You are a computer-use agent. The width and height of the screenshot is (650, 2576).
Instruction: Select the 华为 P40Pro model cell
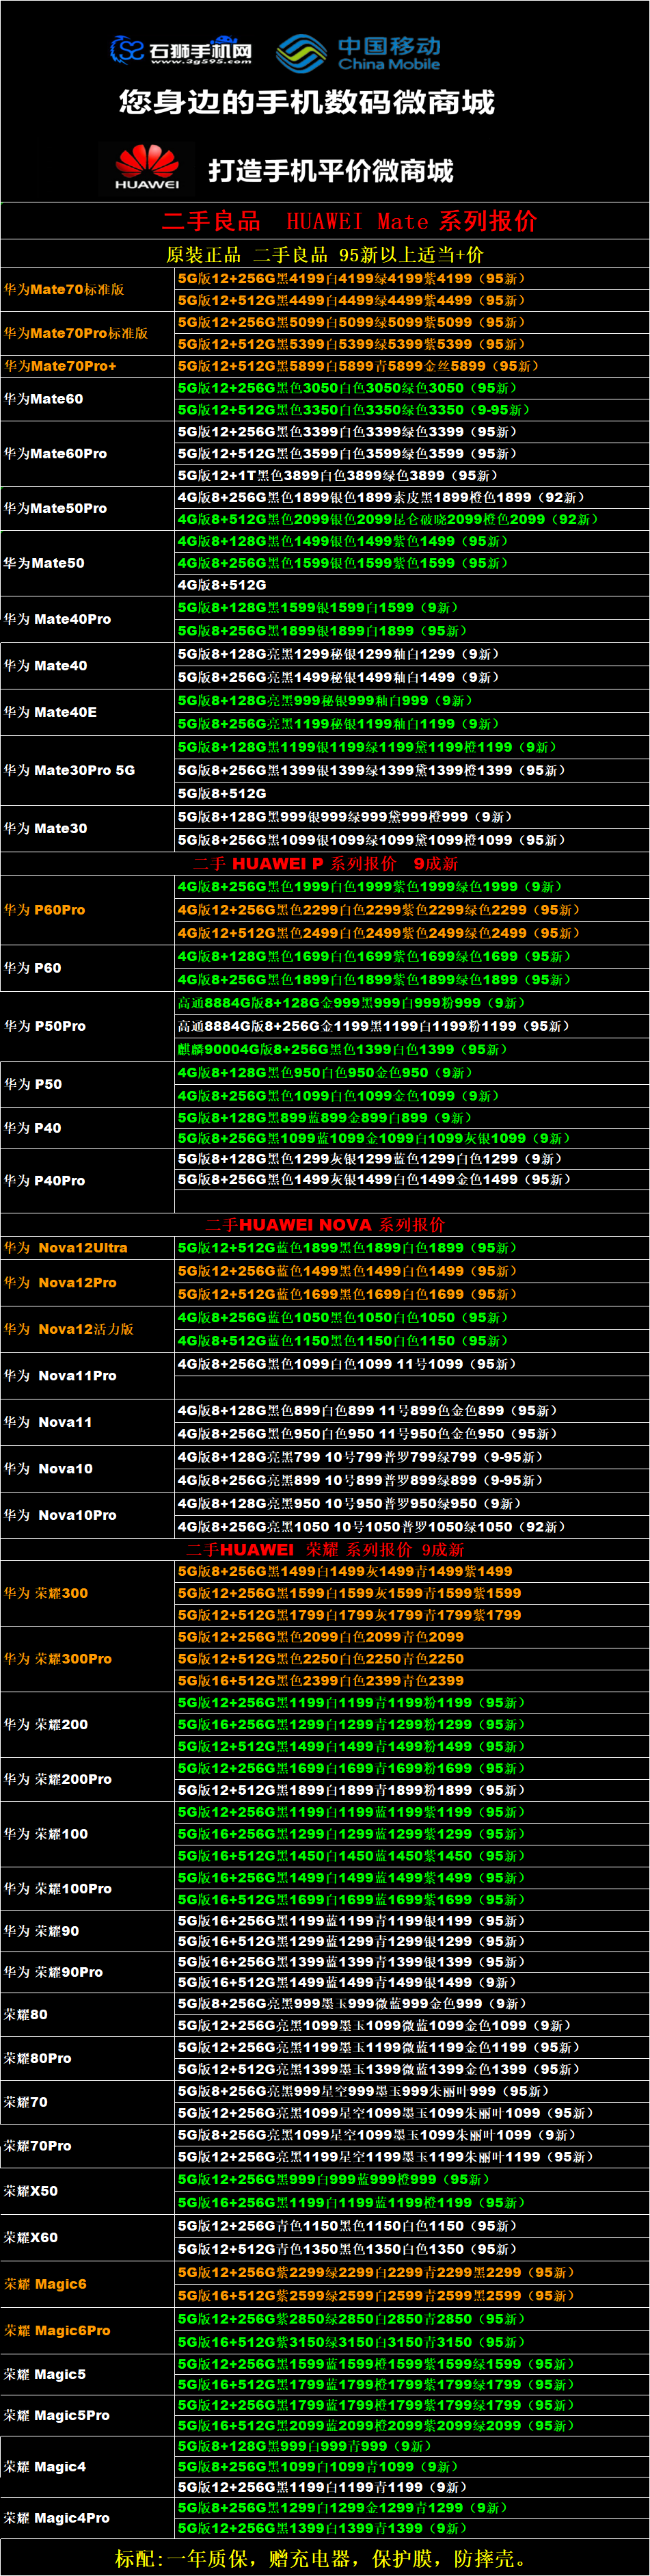87,1181
